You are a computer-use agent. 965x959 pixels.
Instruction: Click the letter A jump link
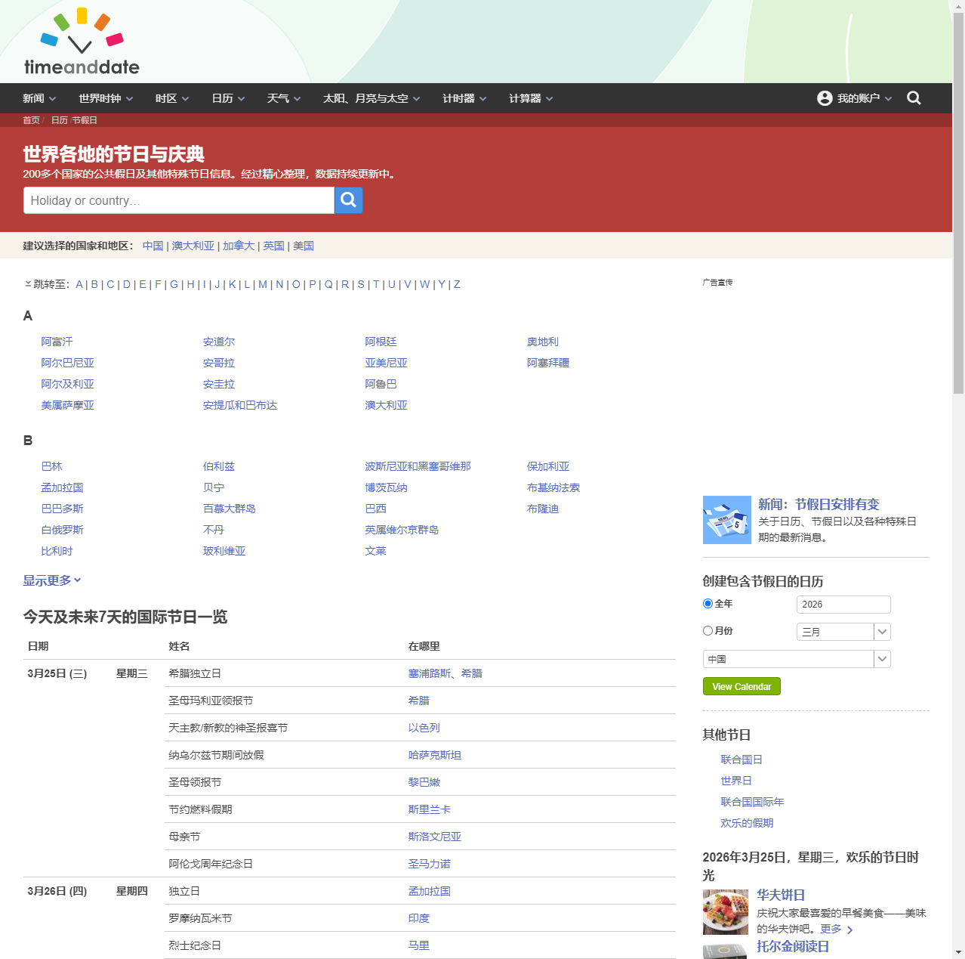pyautogui.click(x=79, y=284)
